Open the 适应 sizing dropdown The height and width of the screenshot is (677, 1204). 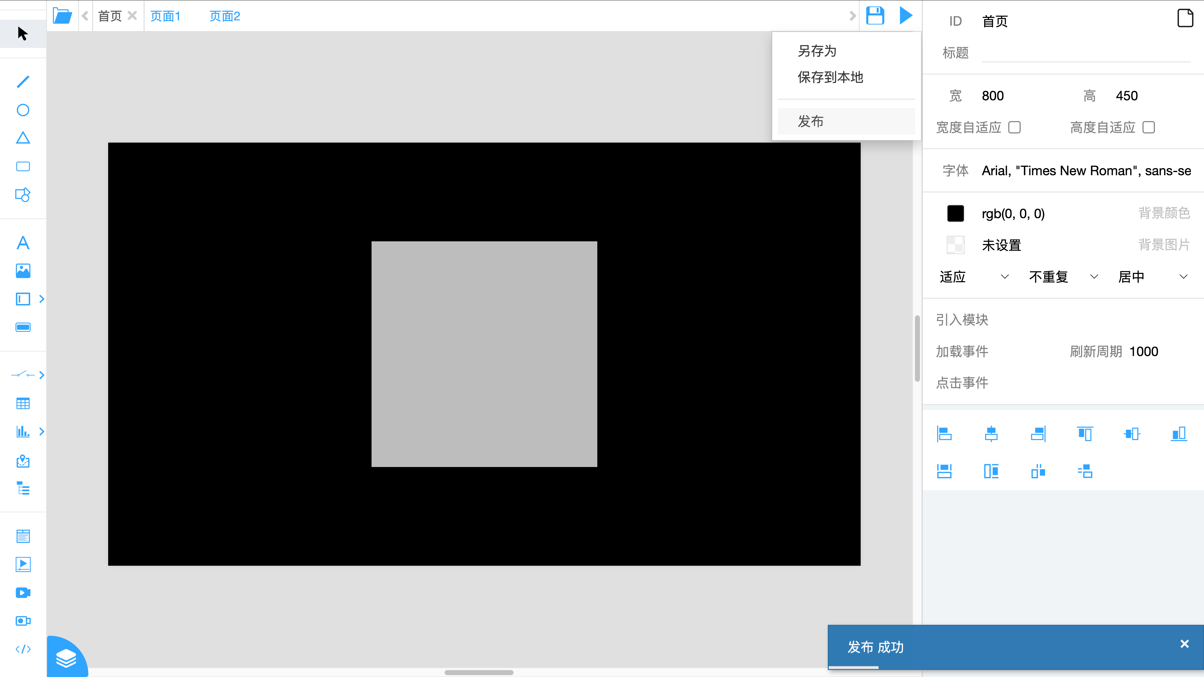pyautogui.click(x=974, y=277)
